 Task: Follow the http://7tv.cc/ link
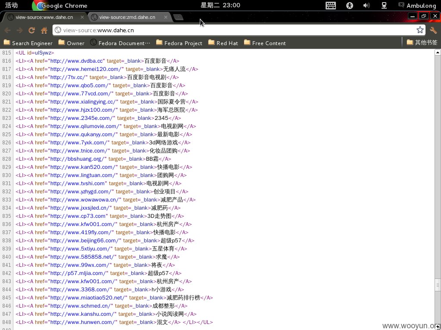pyautogui.click(x=68, y=77)
